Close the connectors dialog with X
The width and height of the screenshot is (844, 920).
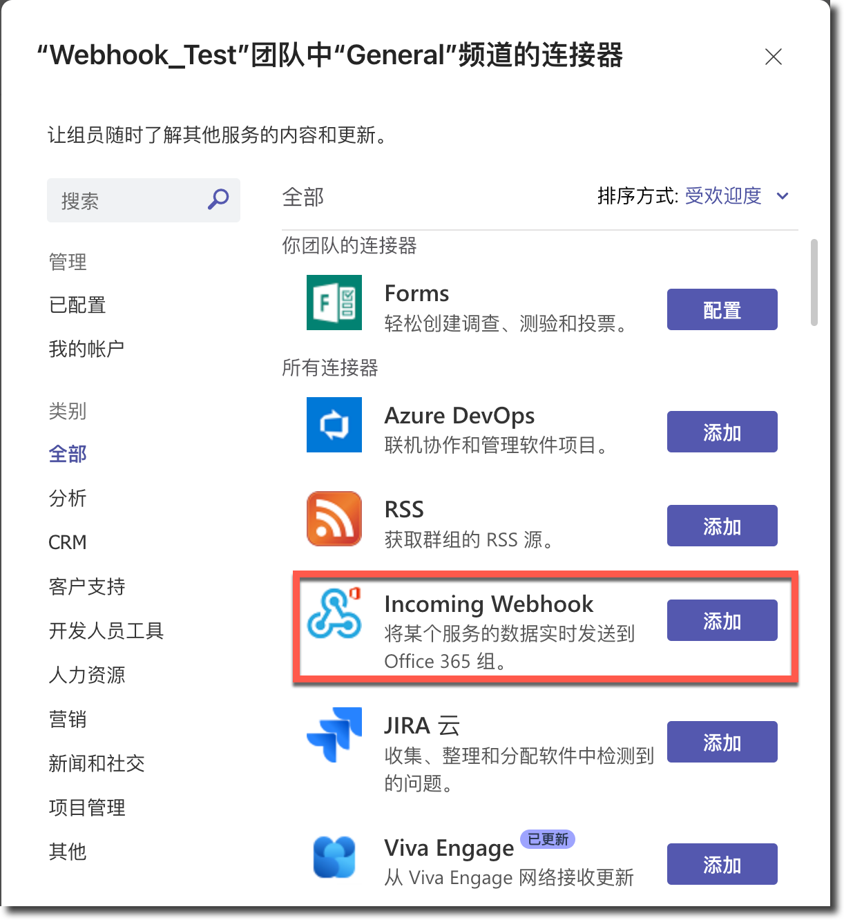773,57
